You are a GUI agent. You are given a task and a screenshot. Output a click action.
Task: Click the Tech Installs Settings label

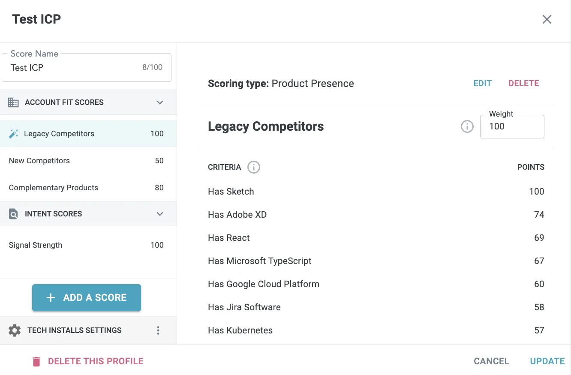coord(75,330)
